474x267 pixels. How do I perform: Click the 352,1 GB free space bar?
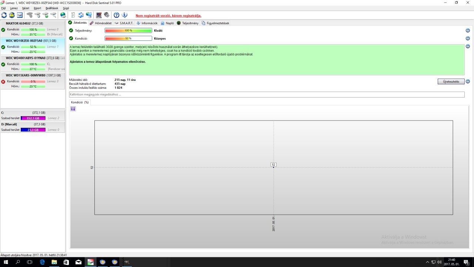[x=33, y=118]
